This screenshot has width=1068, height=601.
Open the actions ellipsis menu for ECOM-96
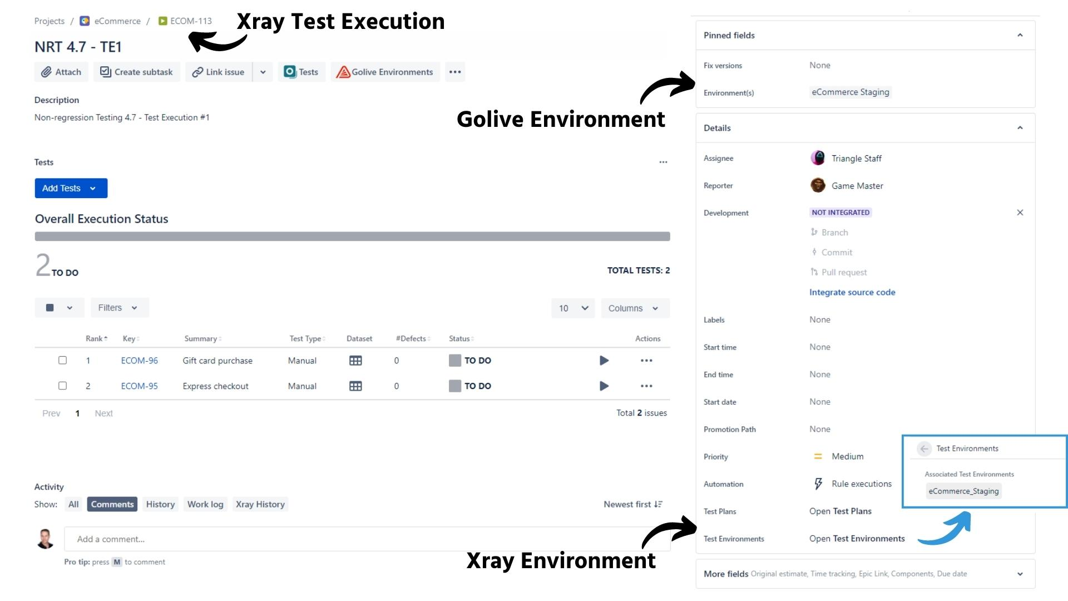click(x=646, y=361)
